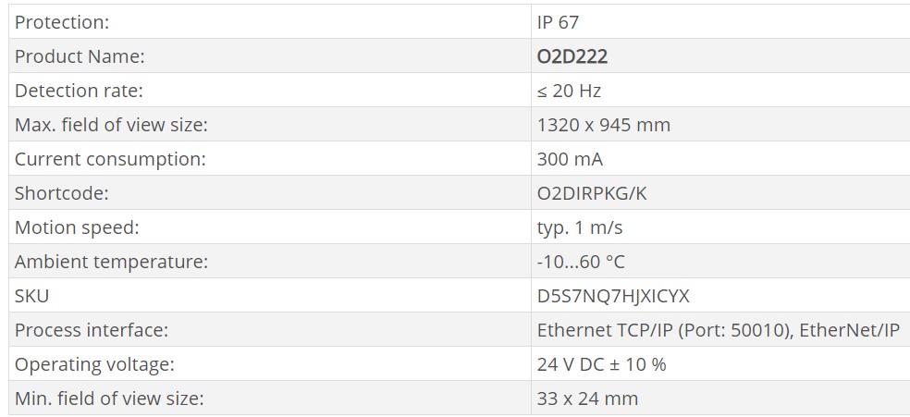910x417 pixels.
Task: Click the 24 V DC ± 10 % value
Action: [601, 364]
